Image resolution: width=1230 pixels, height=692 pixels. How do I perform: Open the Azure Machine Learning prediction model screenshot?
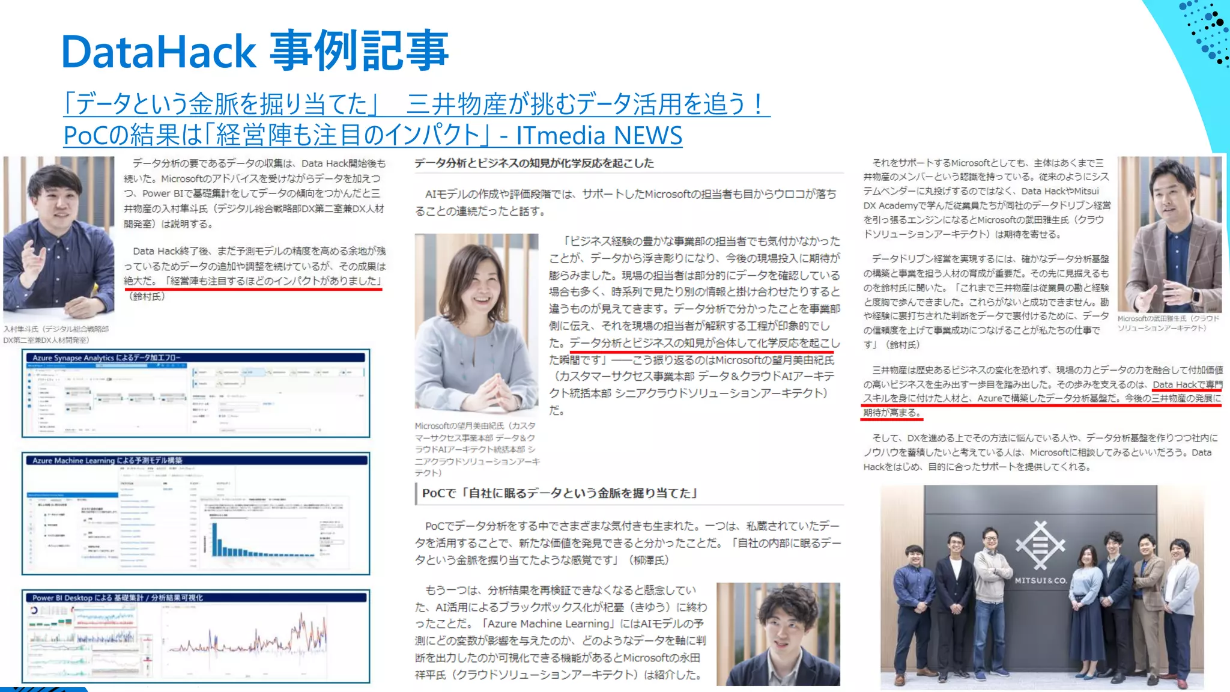coord(196,514)
